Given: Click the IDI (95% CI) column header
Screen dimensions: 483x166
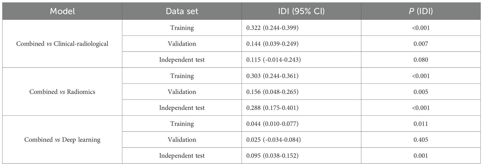Looking at the screenshot, I should click(x=301, y=11).
